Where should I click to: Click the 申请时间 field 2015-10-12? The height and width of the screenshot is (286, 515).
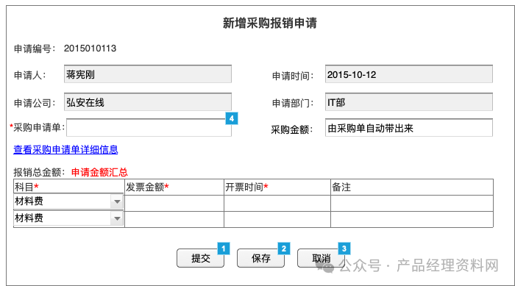pyautogui.click(x=409, y=74)
